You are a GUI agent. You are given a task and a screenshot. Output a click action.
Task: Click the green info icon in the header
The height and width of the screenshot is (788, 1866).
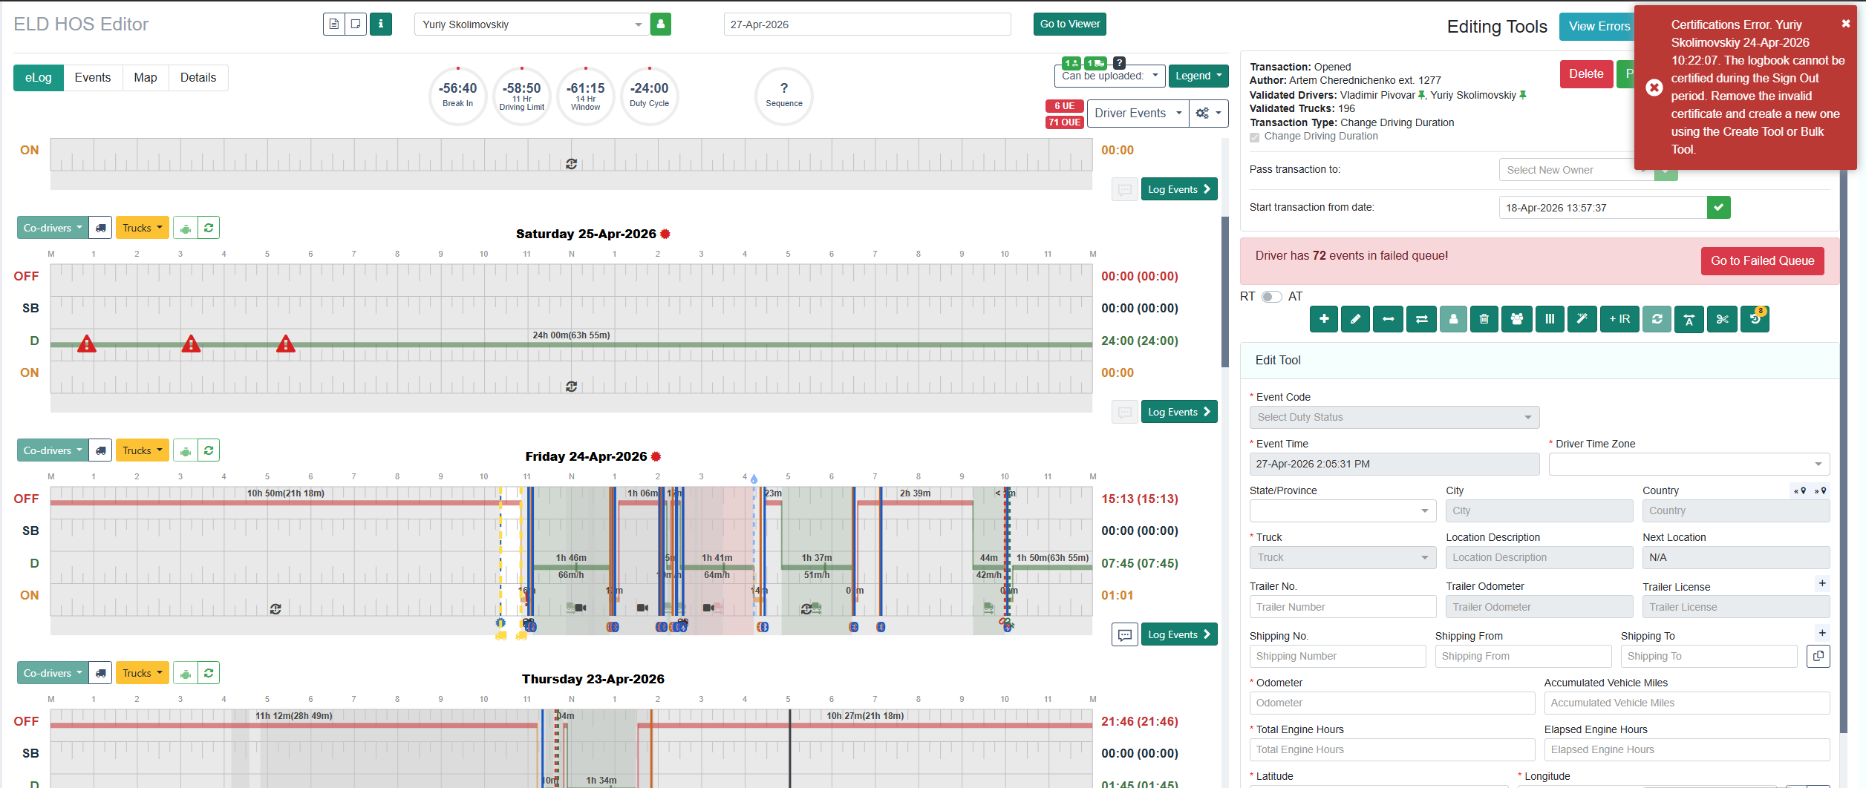click(x=381, y=24)
